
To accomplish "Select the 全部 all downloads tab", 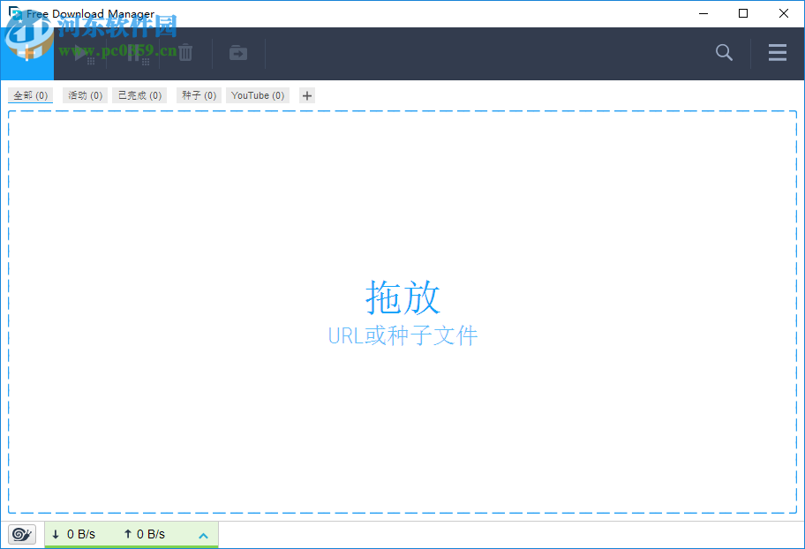I will (29, 95).
